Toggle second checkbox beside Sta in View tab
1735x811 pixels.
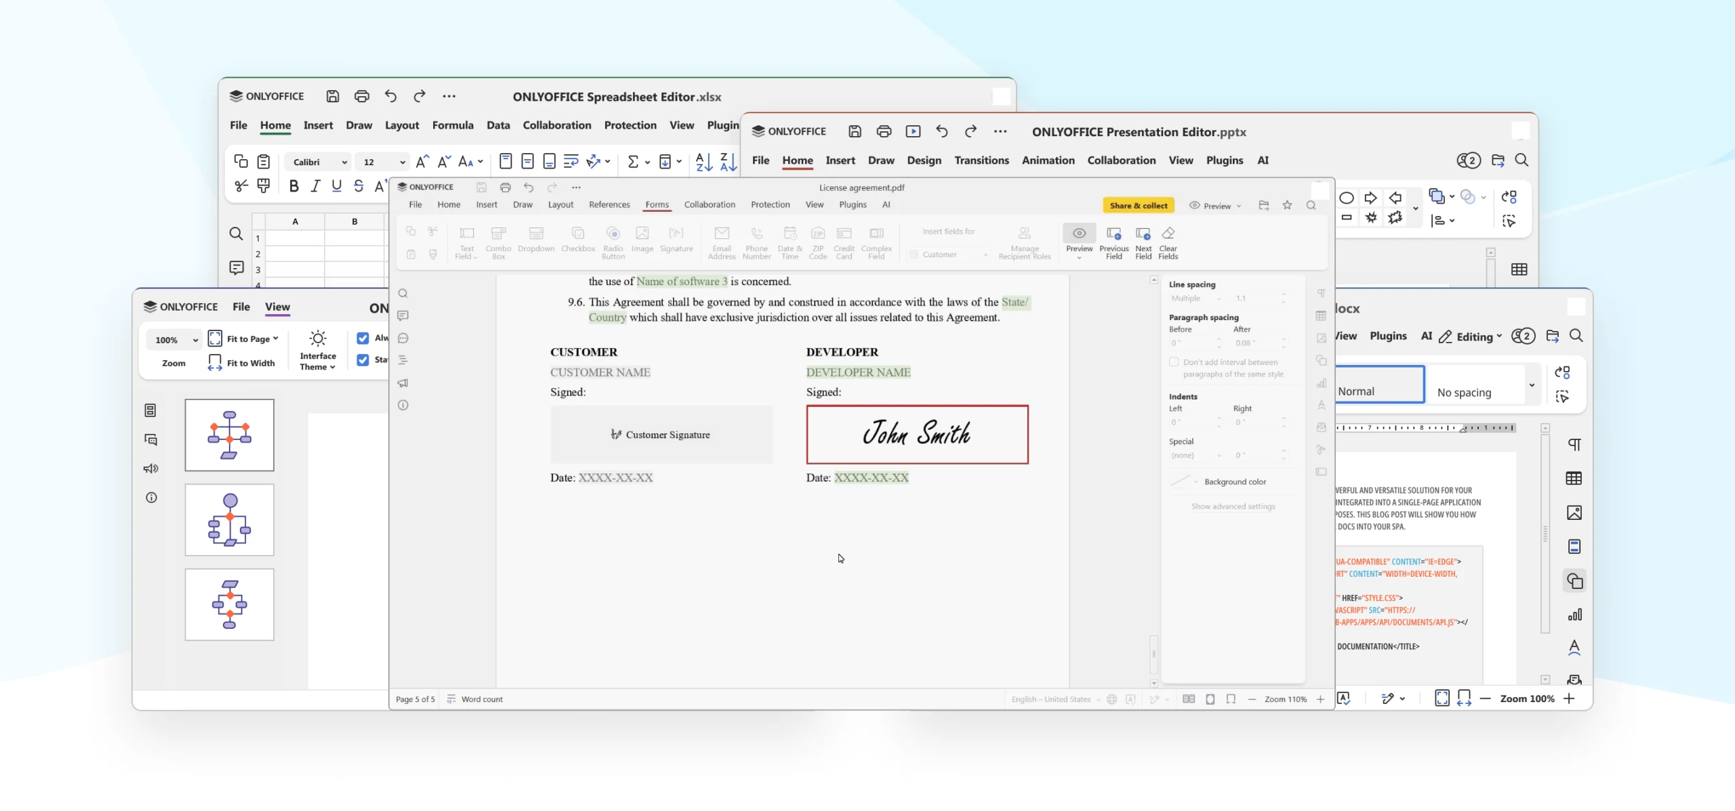tap(363, 359)
